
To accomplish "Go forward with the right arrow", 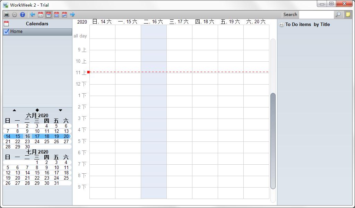I will pos(72,15).
